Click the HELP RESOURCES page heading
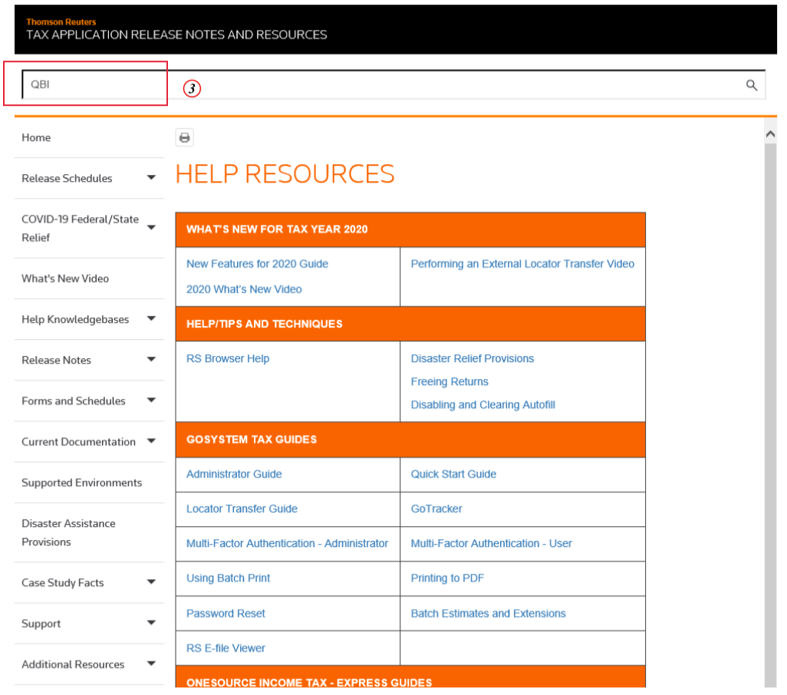 tap(285, 174)
